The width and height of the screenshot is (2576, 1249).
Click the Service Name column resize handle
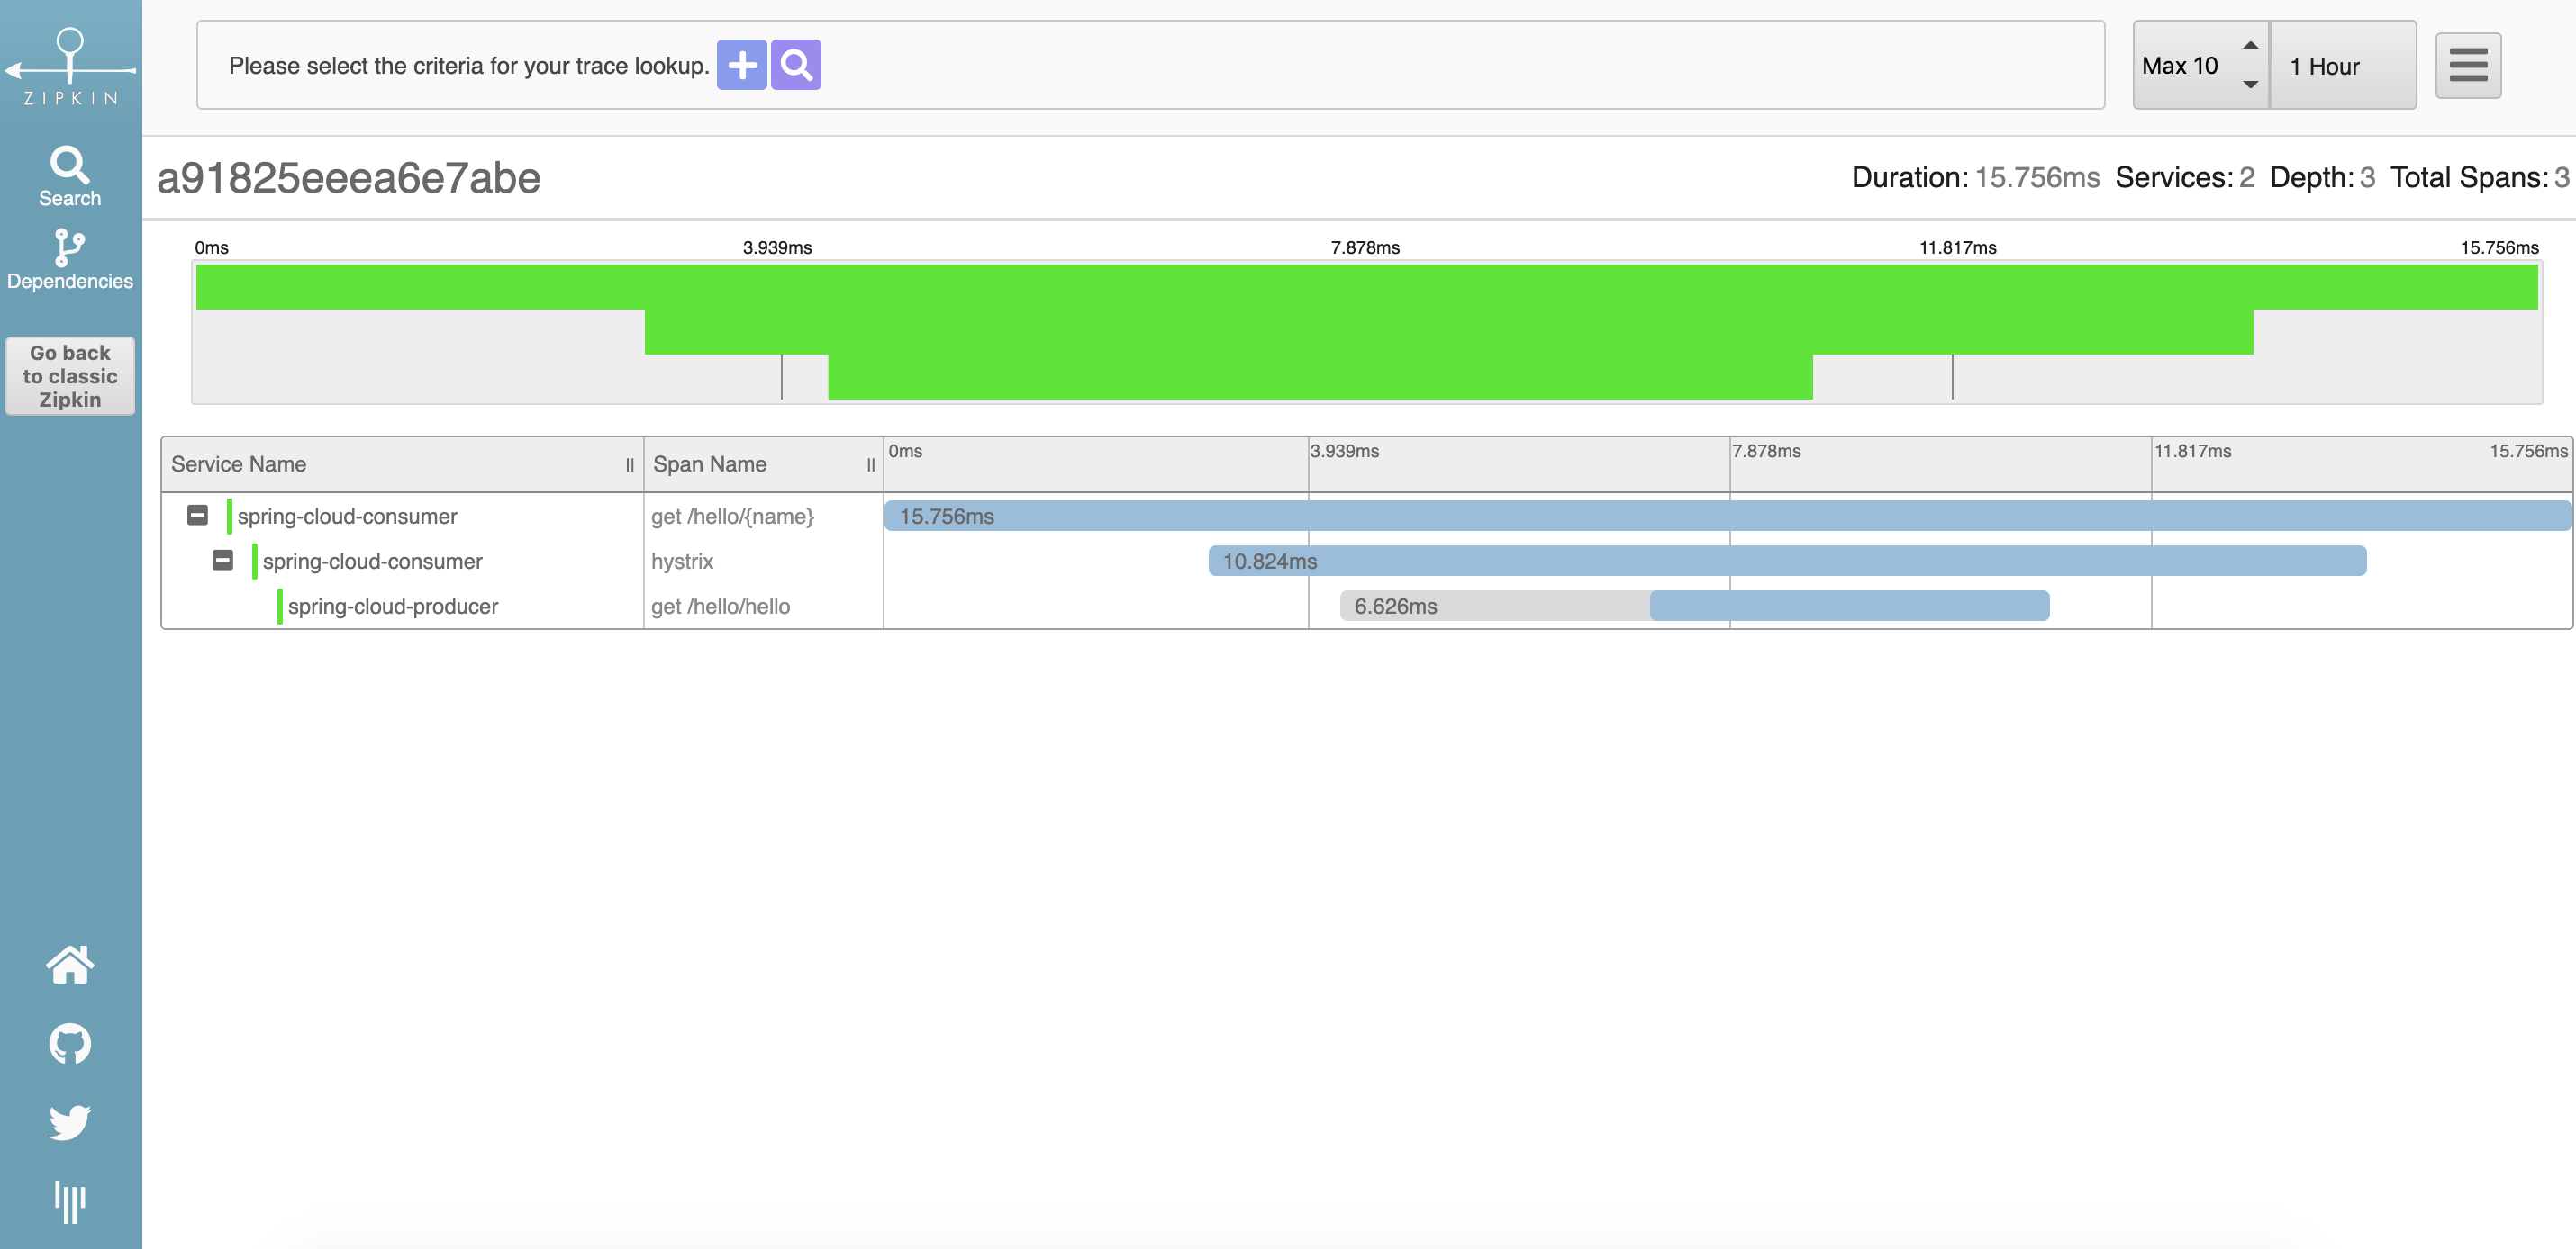(x=629, y=464)
